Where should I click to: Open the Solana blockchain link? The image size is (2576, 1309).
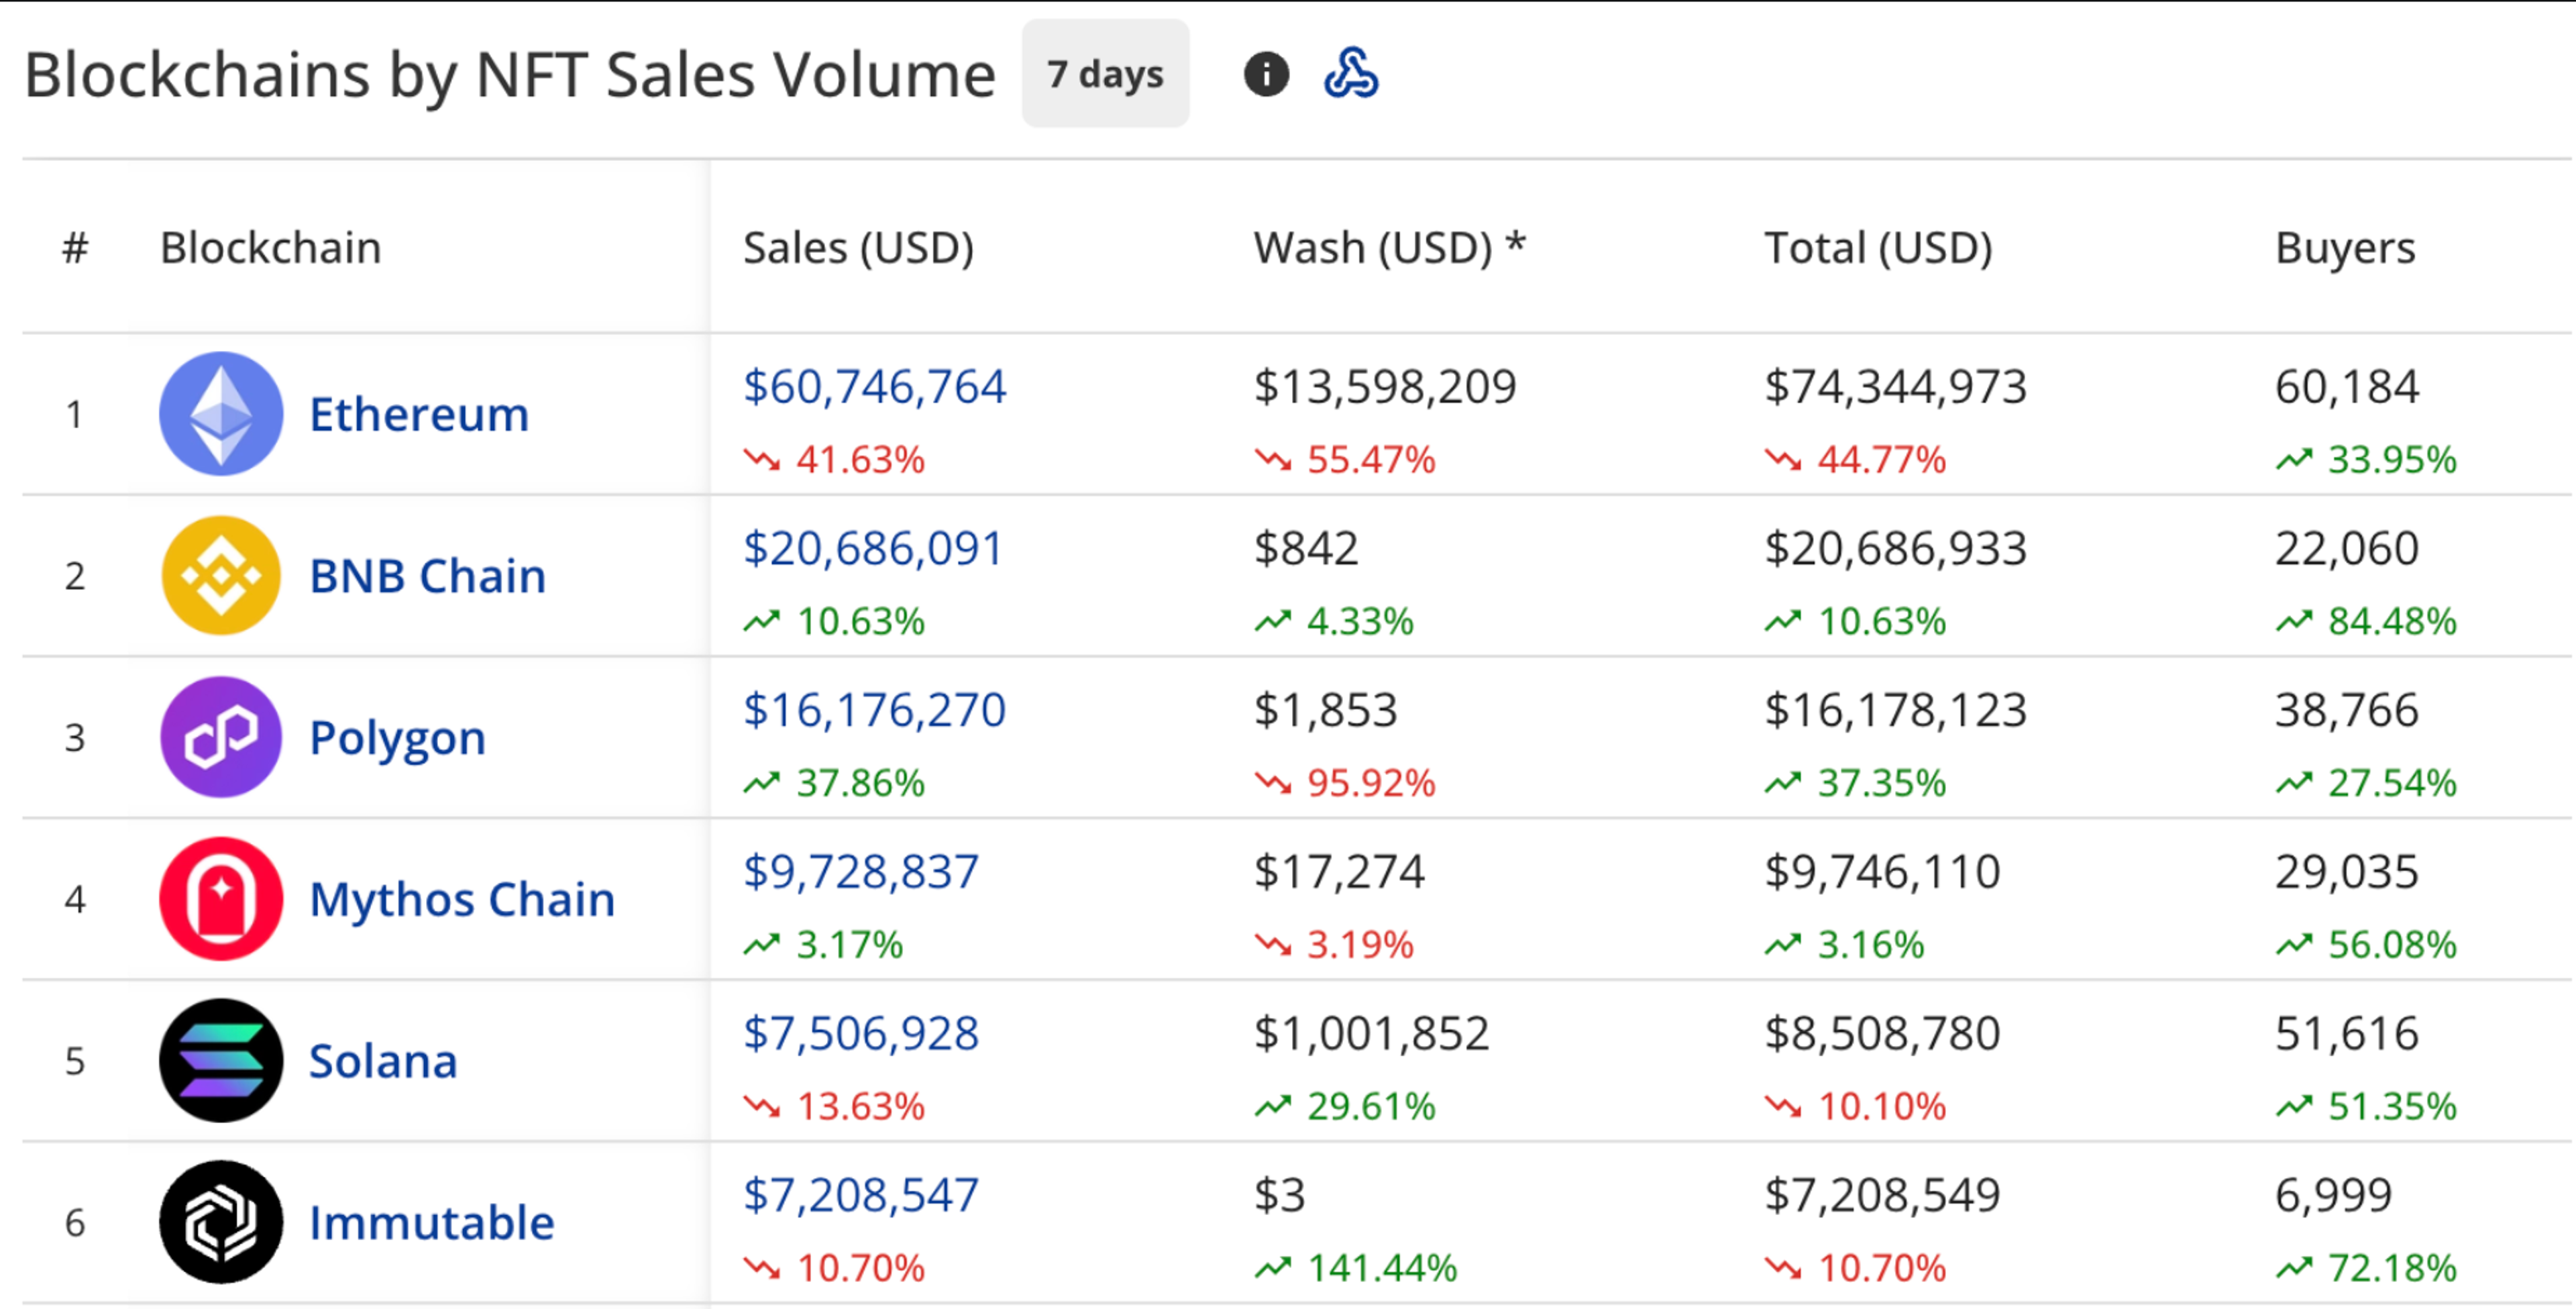click(383, 1061)
